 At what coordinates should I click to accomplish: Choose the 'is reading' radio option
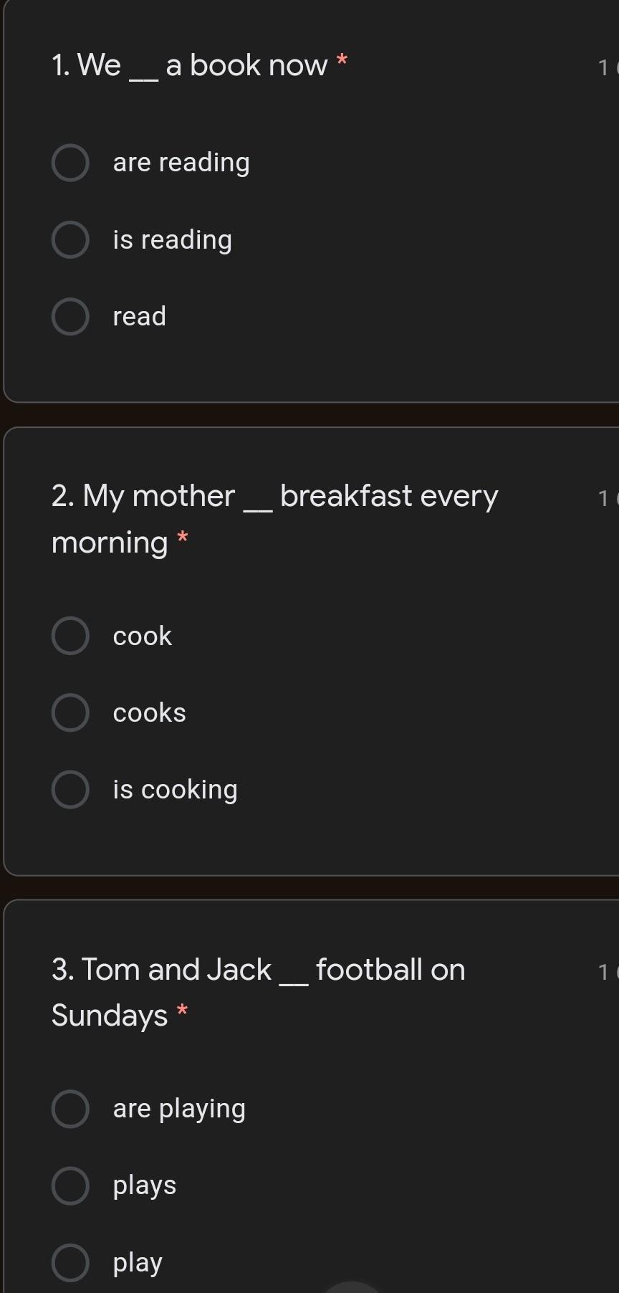(70, 239)
